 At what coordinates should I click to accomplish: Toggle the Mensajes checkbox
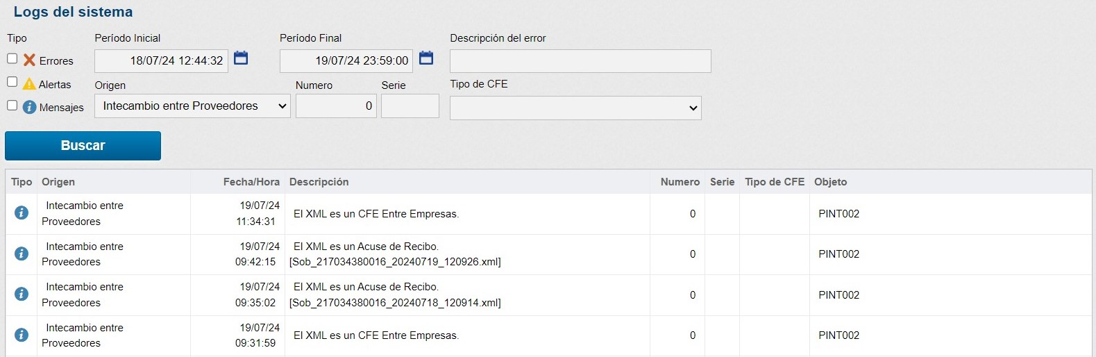(12, 106)
